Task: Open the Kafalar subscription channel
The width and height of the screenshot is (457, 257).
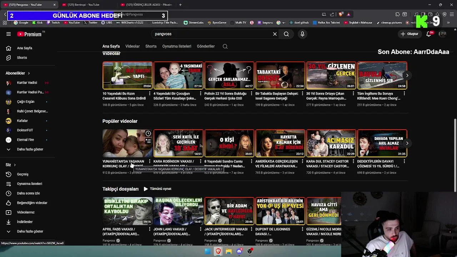Action: pos(27,121)
